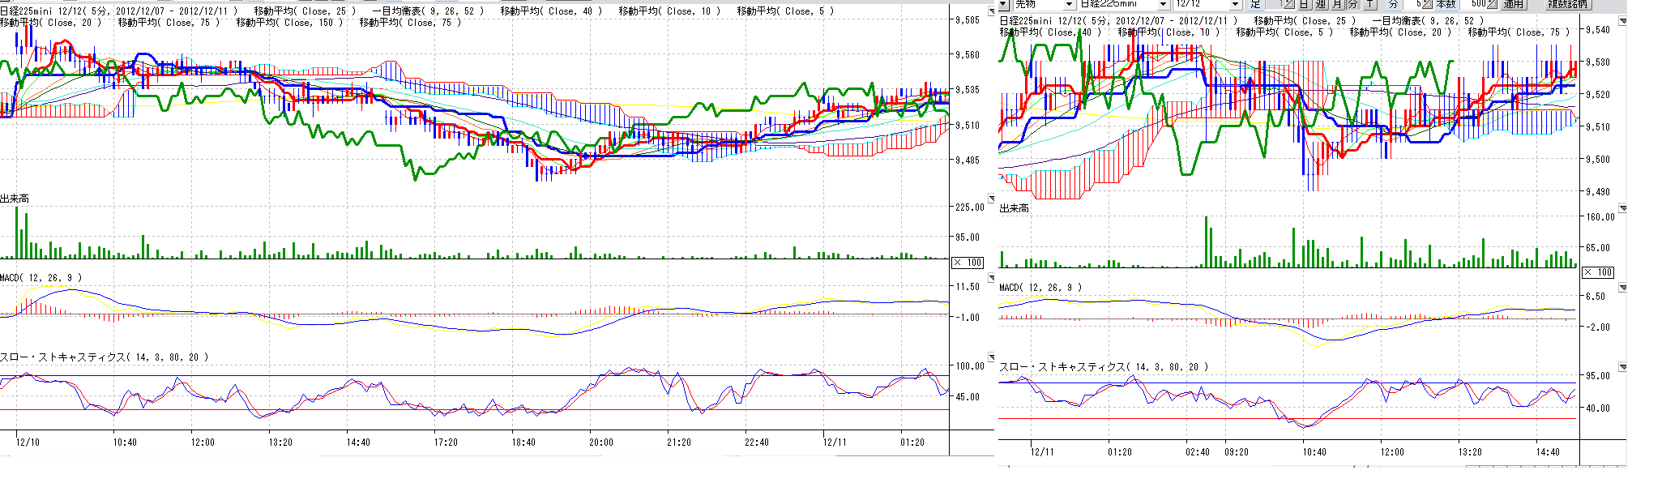Click the right chart's stochastics panel menu arrow
The image size is (1679, 483).
click(1622, 367)
